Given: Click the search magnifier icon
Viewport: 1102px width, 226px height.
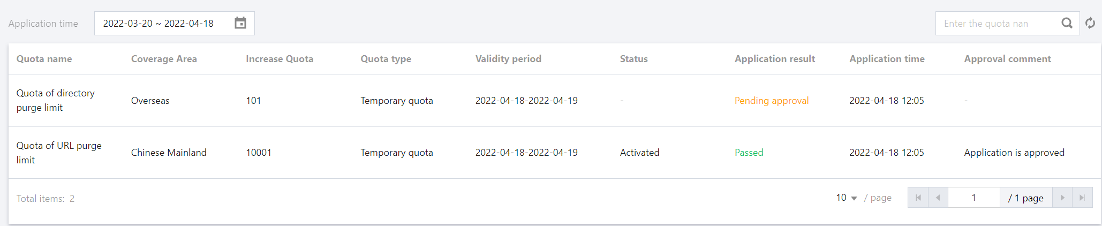Looking at the screenshot, I should (x=1067, y=23).
